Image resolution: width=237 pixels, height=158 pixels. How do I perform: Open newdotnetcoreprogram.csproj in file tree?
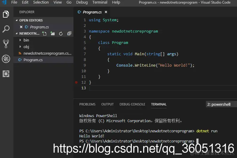[x=43, y=53]
